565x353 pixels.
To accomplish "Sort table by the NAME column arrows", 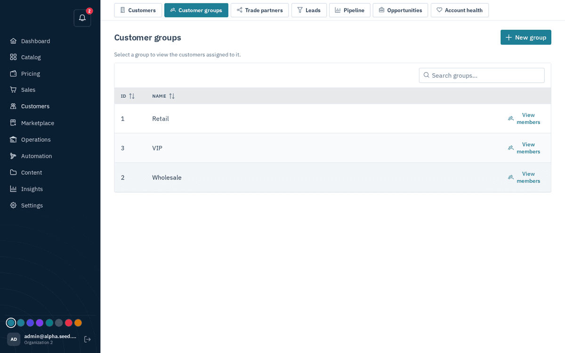I will (172, 96).
